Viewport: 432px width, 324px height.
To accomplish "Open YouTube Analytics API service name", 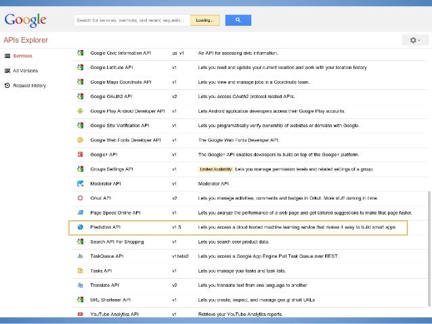I will click(x=114, y=314).
